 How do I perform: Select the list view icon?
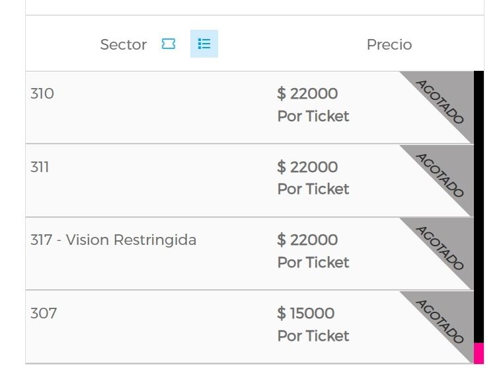click(x=204, y=44)
